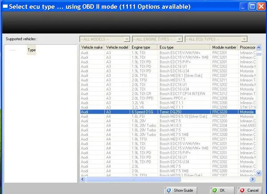Click the Show Guide button
This screenshot has height=194, width=267.
pos(181,190)
